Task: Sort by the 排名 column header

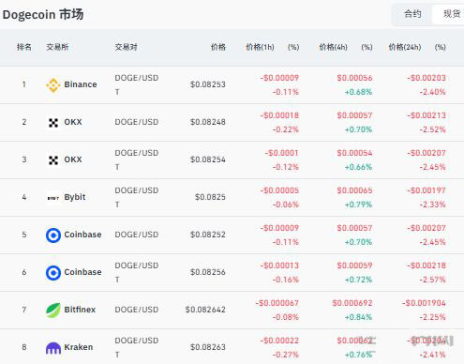Action: click(x=24, y=47)
